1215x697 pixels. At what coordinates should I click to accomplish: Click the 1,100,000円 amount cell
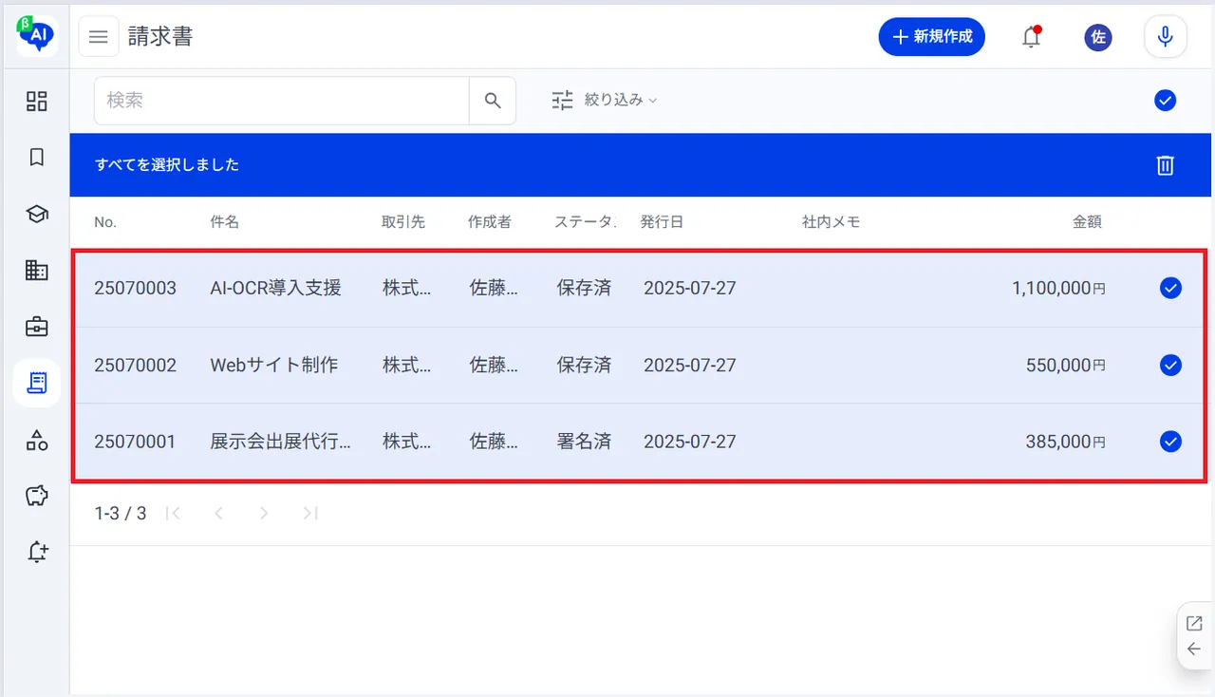pyautogui.click(x=1058, y=289)
